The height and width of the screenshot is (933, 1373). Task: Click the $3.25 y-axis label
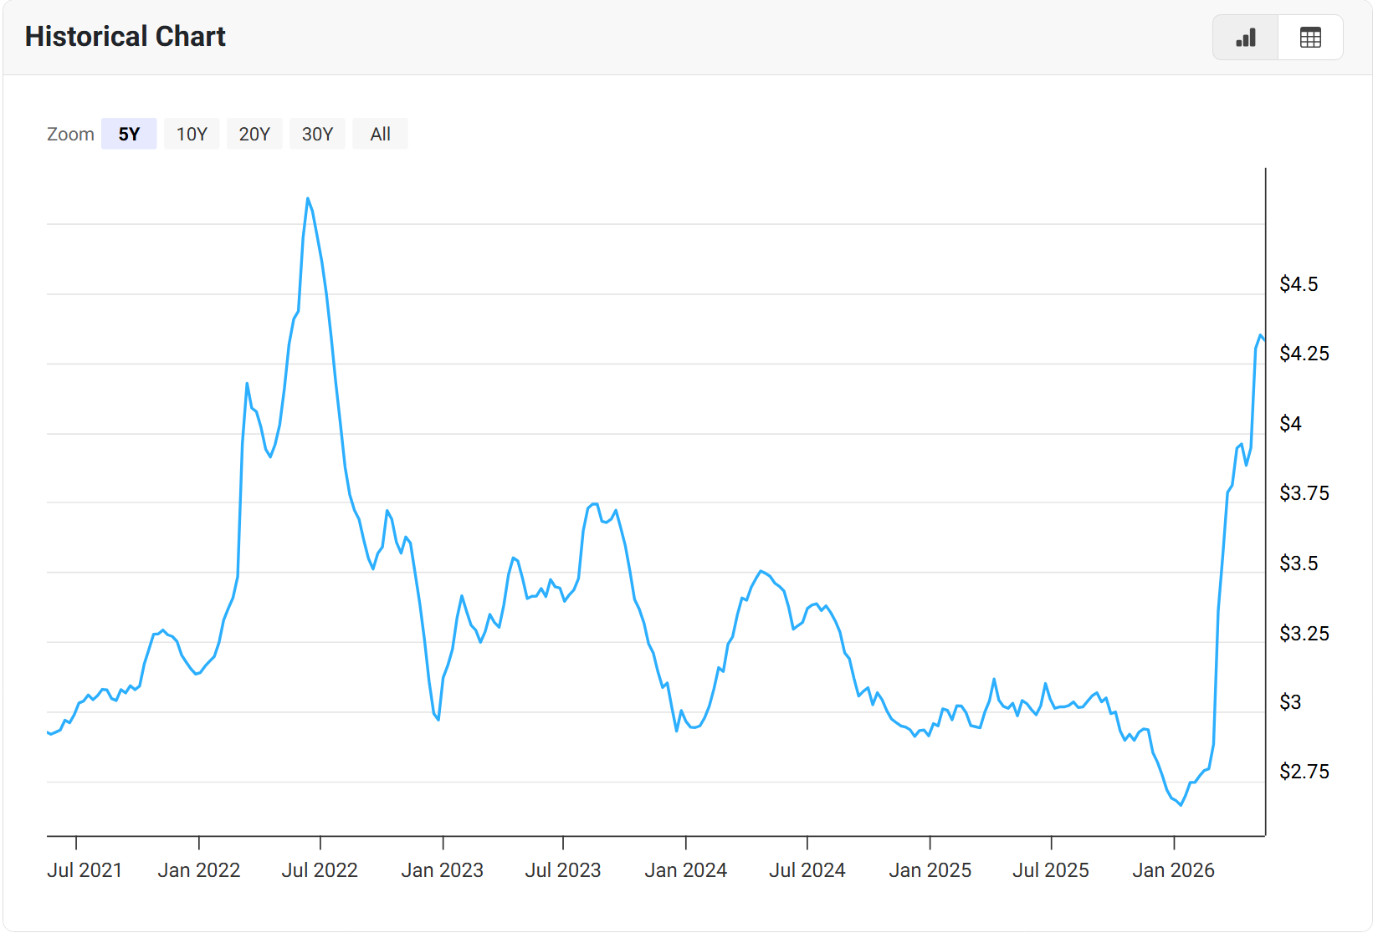tap(1304, 634)
